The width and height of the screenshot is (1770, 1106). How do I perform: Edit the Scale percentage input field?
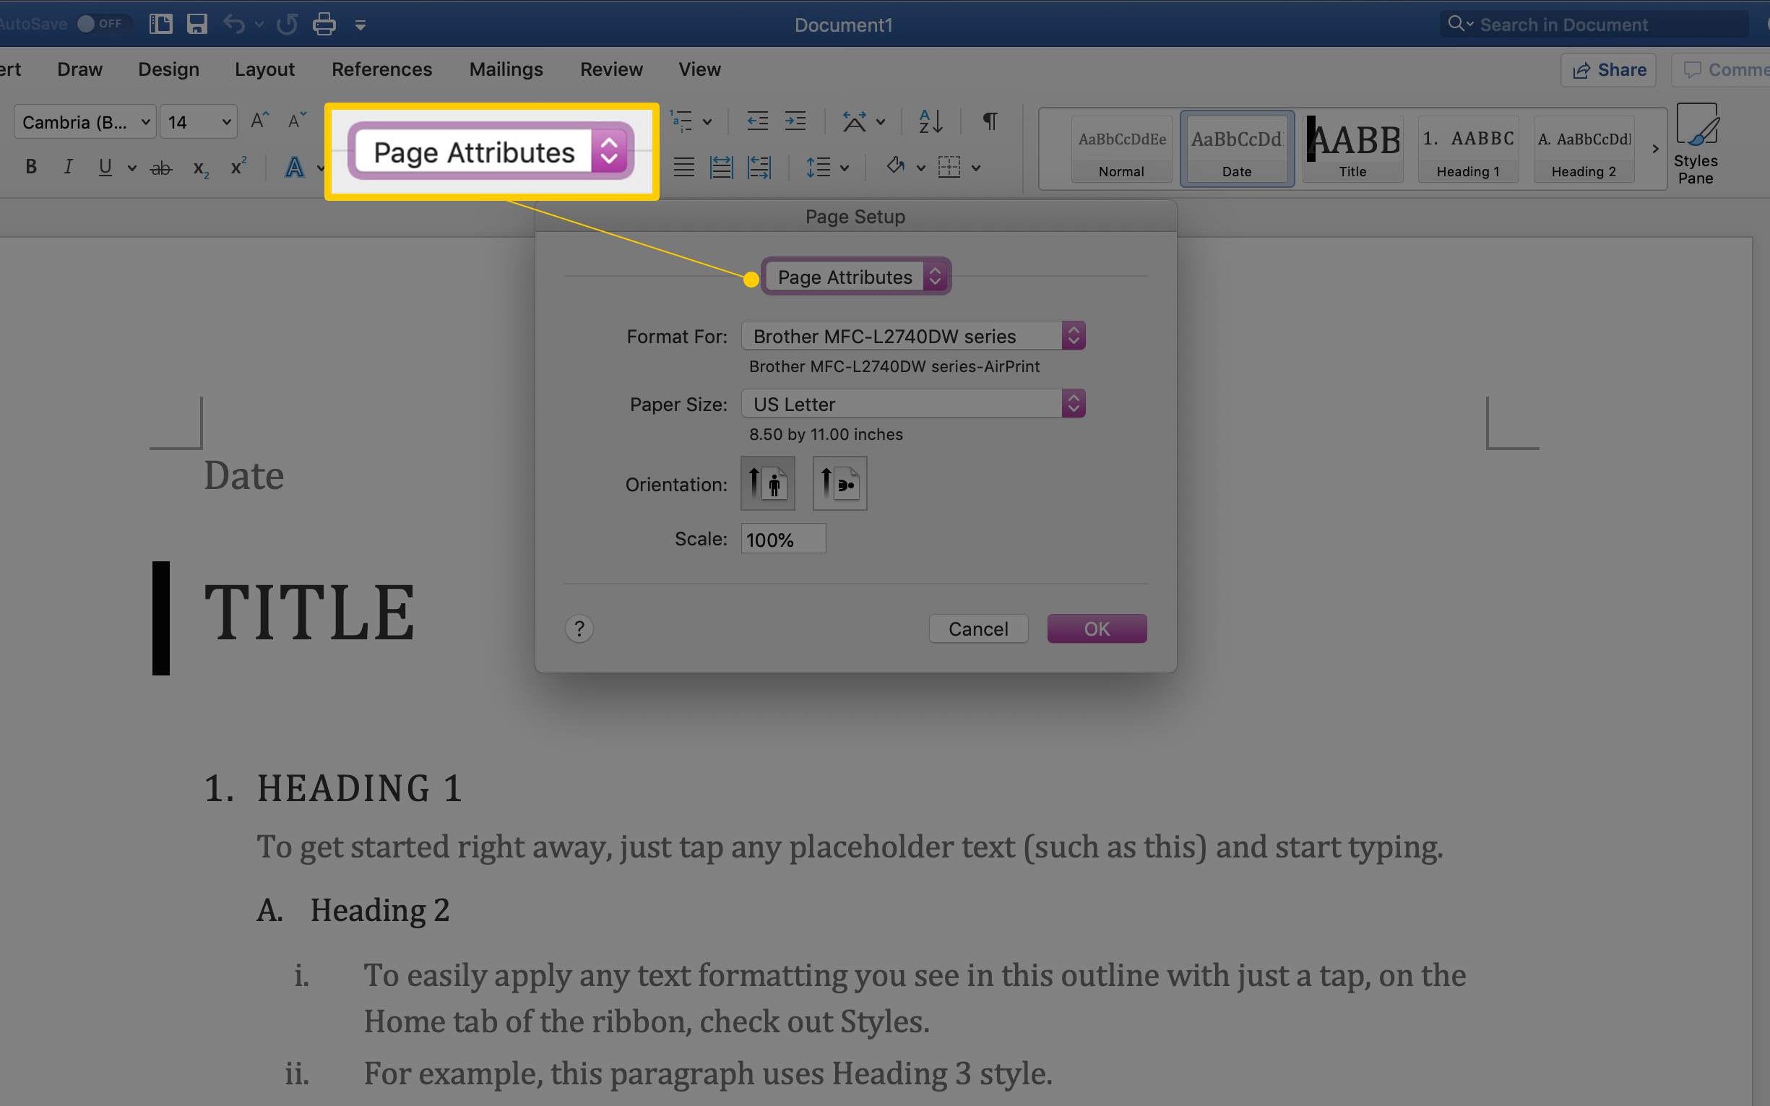tap(781, 539)
